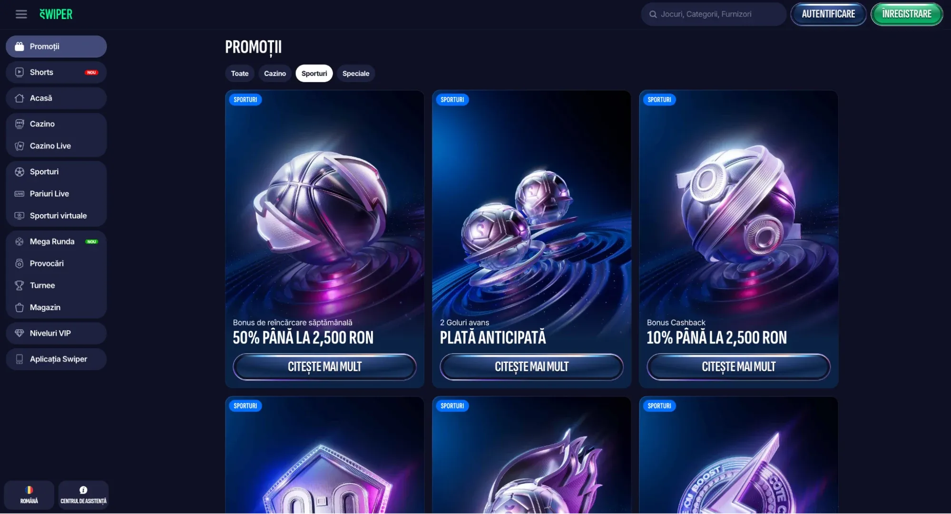Open the weekly reload bonus card image
The image size is (951, 514).
(x=324, y=204)
